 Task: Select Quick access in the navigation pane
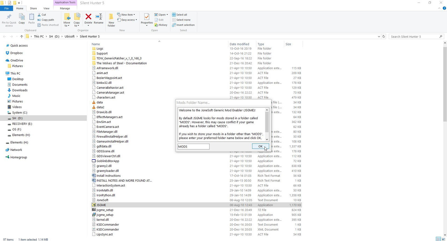16,45
